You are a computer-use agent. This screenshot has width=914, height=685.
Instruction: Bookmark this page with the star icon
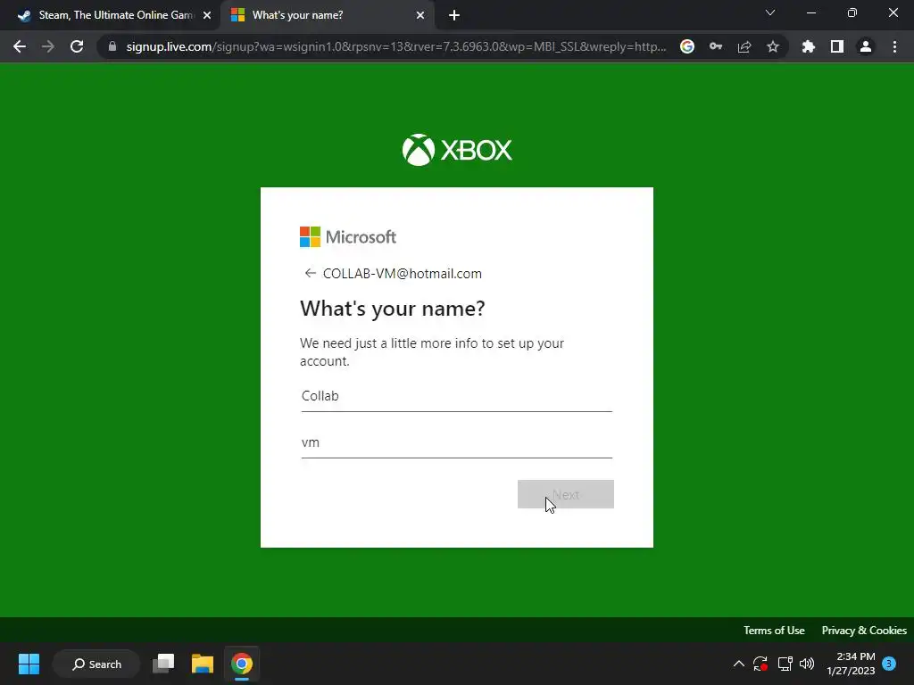pyautogui.click(x=773, y=46)
